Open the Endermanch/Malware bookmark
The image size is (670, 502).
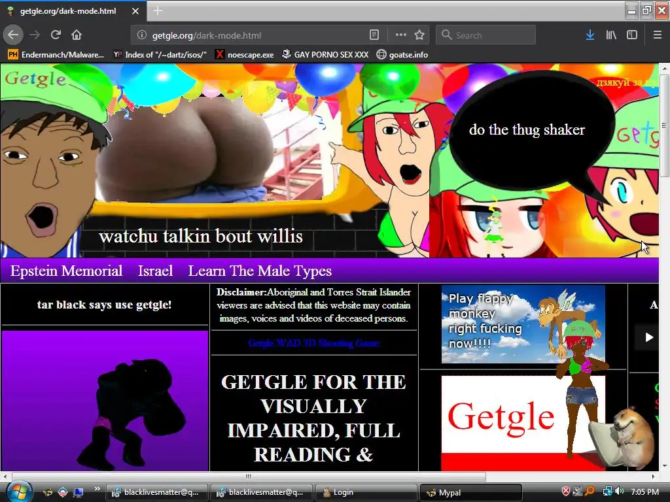click(x=56, y=55)
